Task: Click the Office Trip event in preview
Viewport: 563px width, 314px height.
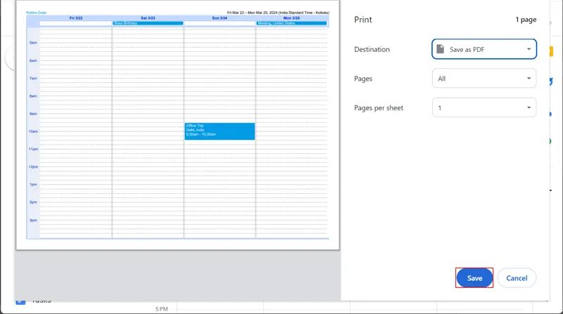Action: (x=220, y=131)
